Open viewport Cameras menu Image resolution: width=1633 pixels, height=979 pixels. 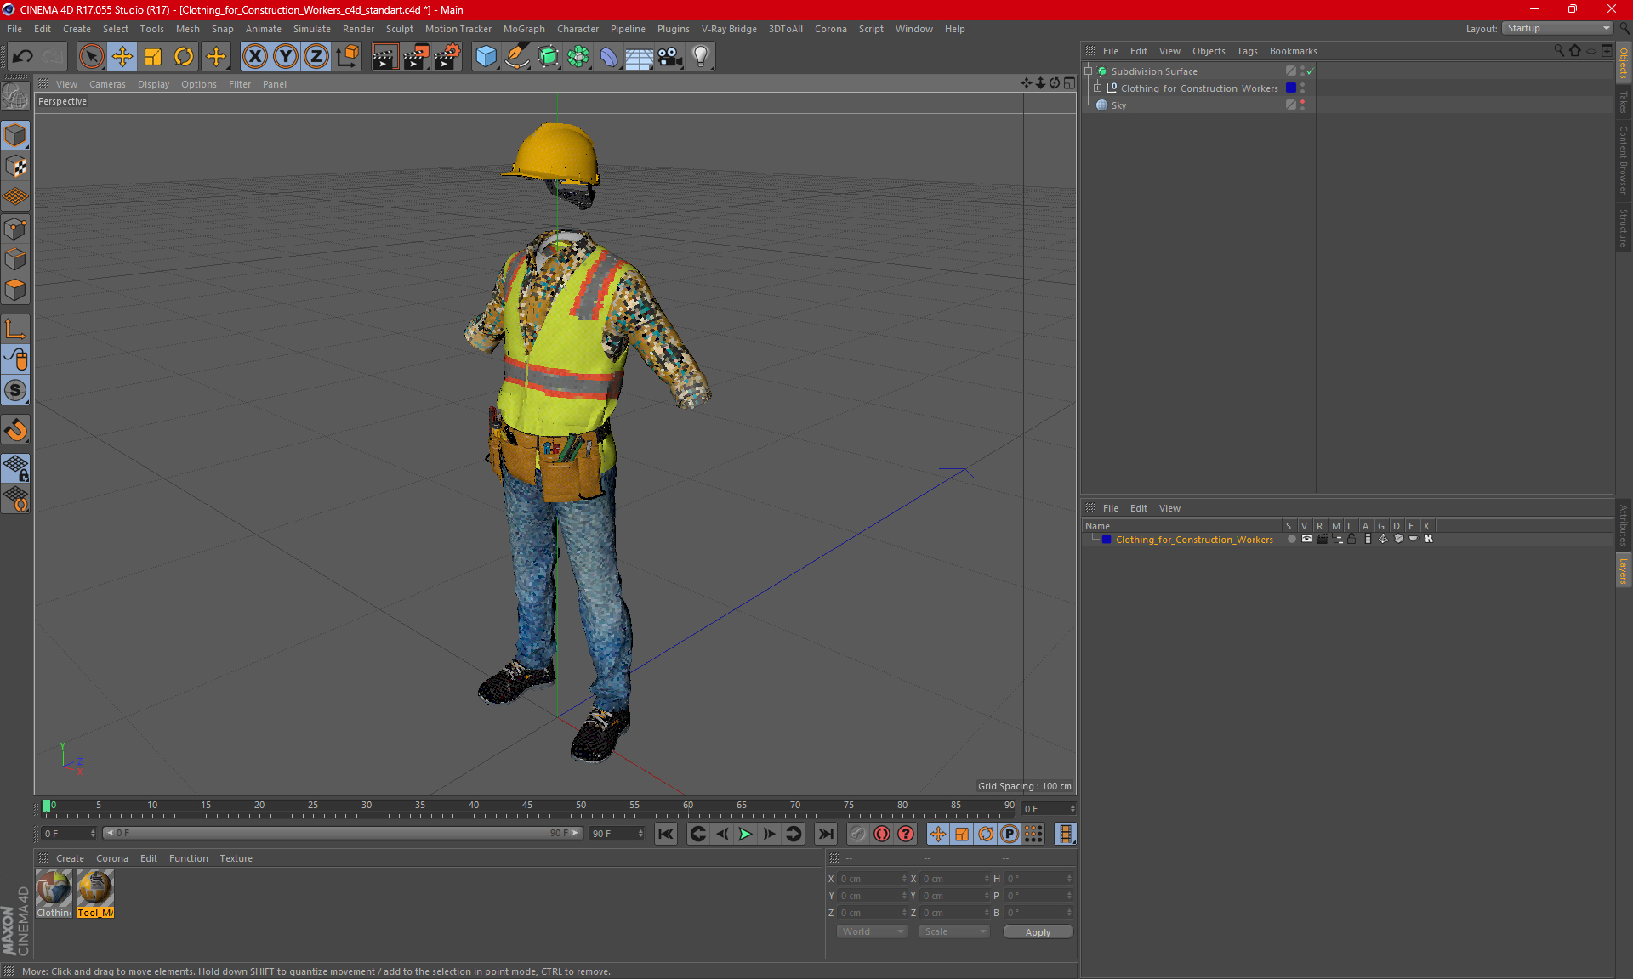tap(107, 84)
